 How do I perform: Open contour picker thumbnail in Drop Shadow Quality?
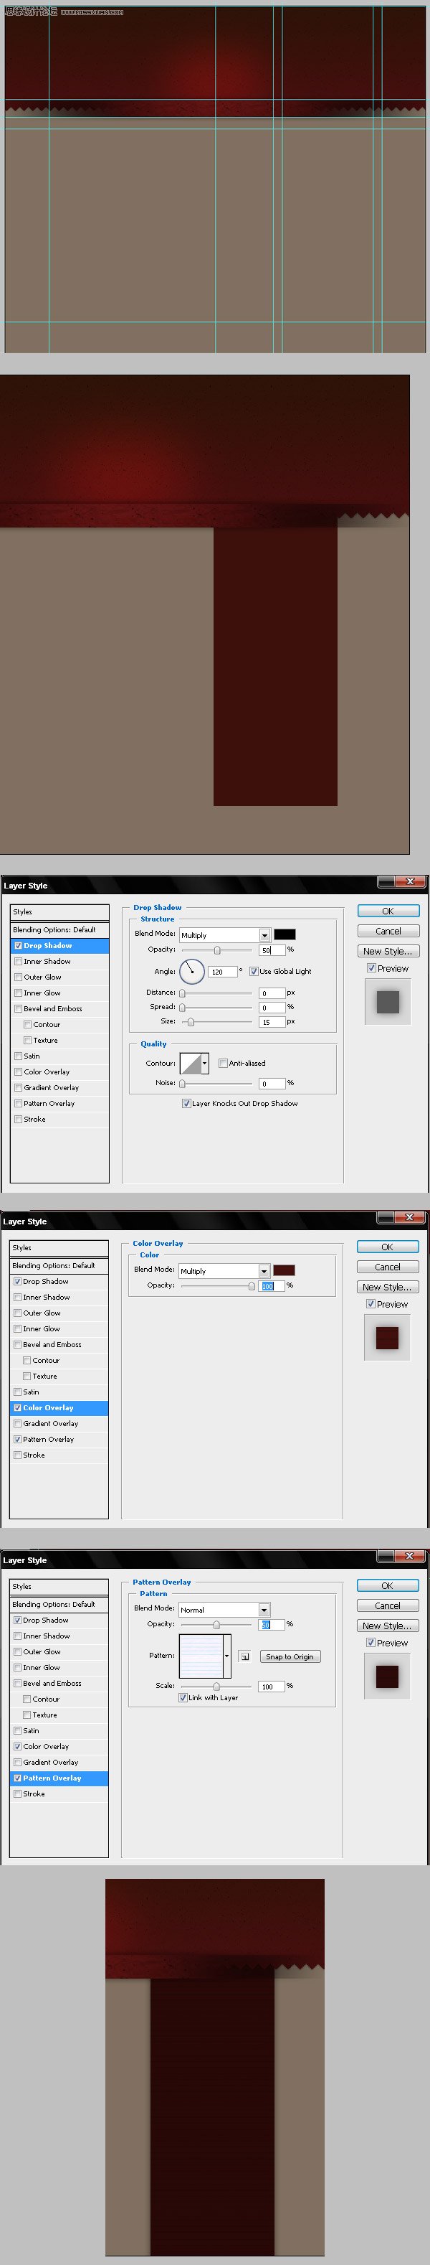pos(189,1063)
